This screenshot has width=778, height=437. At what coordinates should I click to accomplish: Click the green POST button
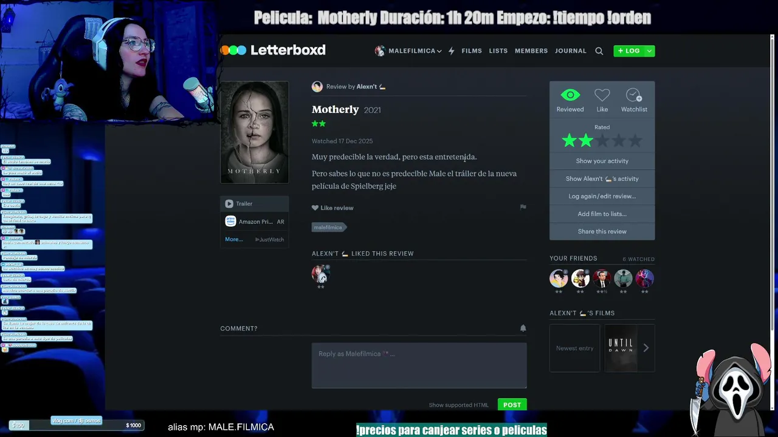[x=512, y=405]
